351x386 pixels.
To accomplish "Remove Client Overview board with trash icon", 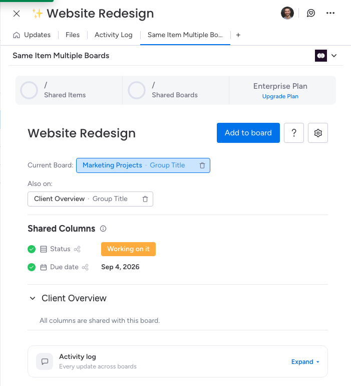I will tap(145, 199).
